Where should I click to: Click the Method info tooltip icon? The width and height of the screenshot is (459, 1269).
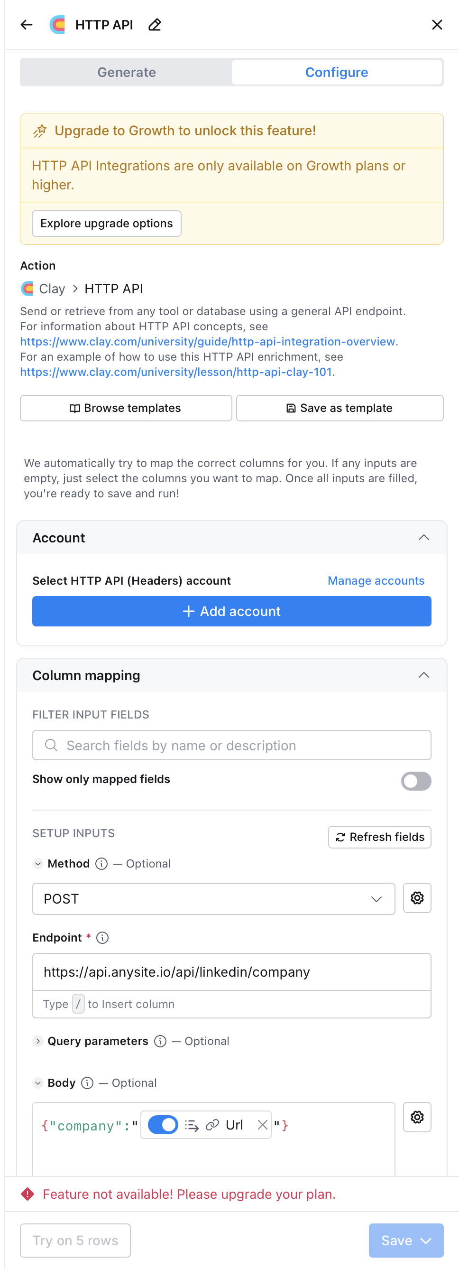click(101, 863)
